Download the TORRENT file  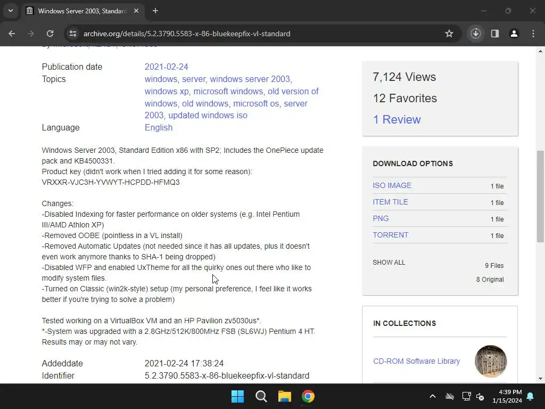390,235
